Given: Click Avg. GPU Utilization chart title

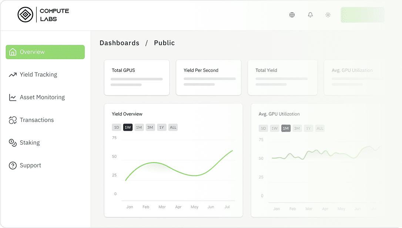Looking at the screenshot, I should point(279,114).
